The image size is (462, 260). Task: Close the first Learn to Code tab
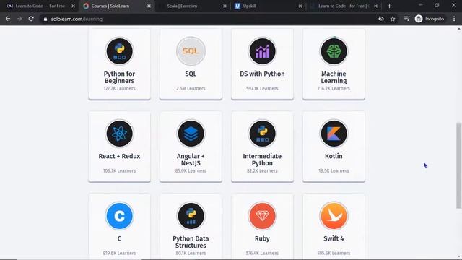(74, 6)
